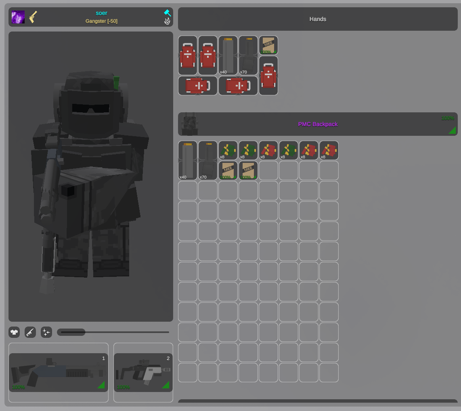Select the horizontal medkit under the two upright medkits

197,86
